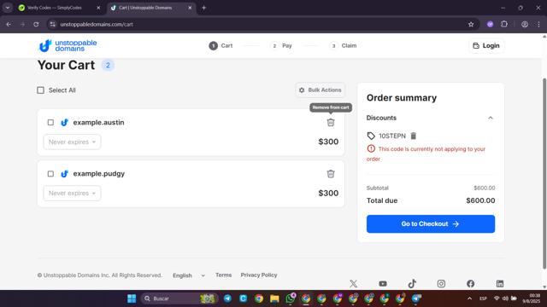Open the tab search dropdown arrow
The width and height of the screenshot is (547, 307).
point(8,8)
